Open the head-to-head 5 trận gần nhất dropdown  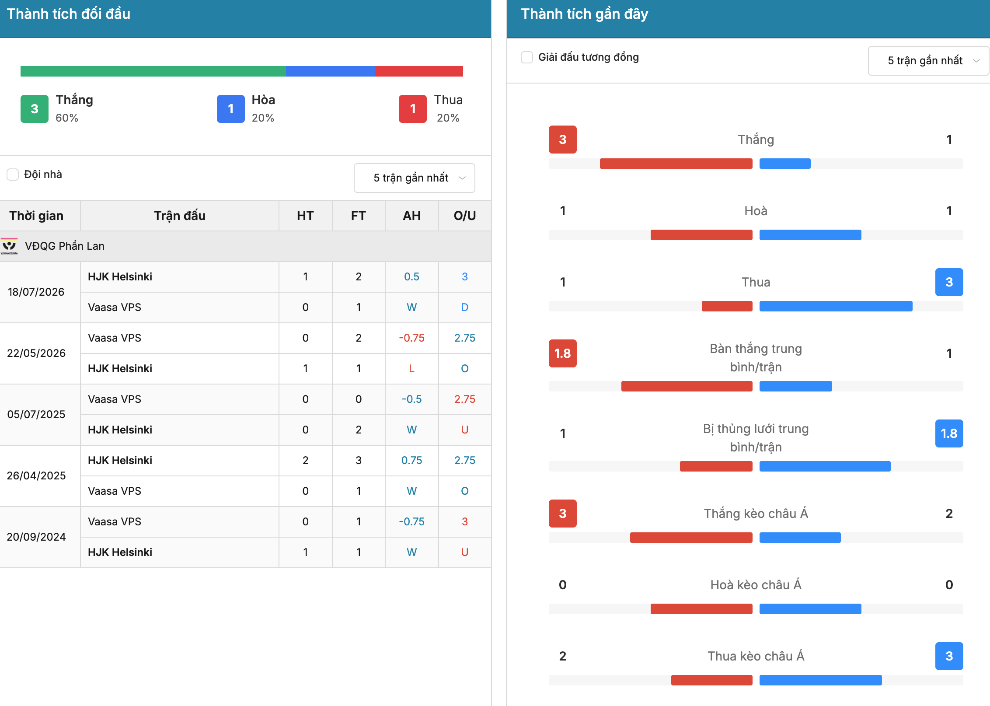point(415,178)
